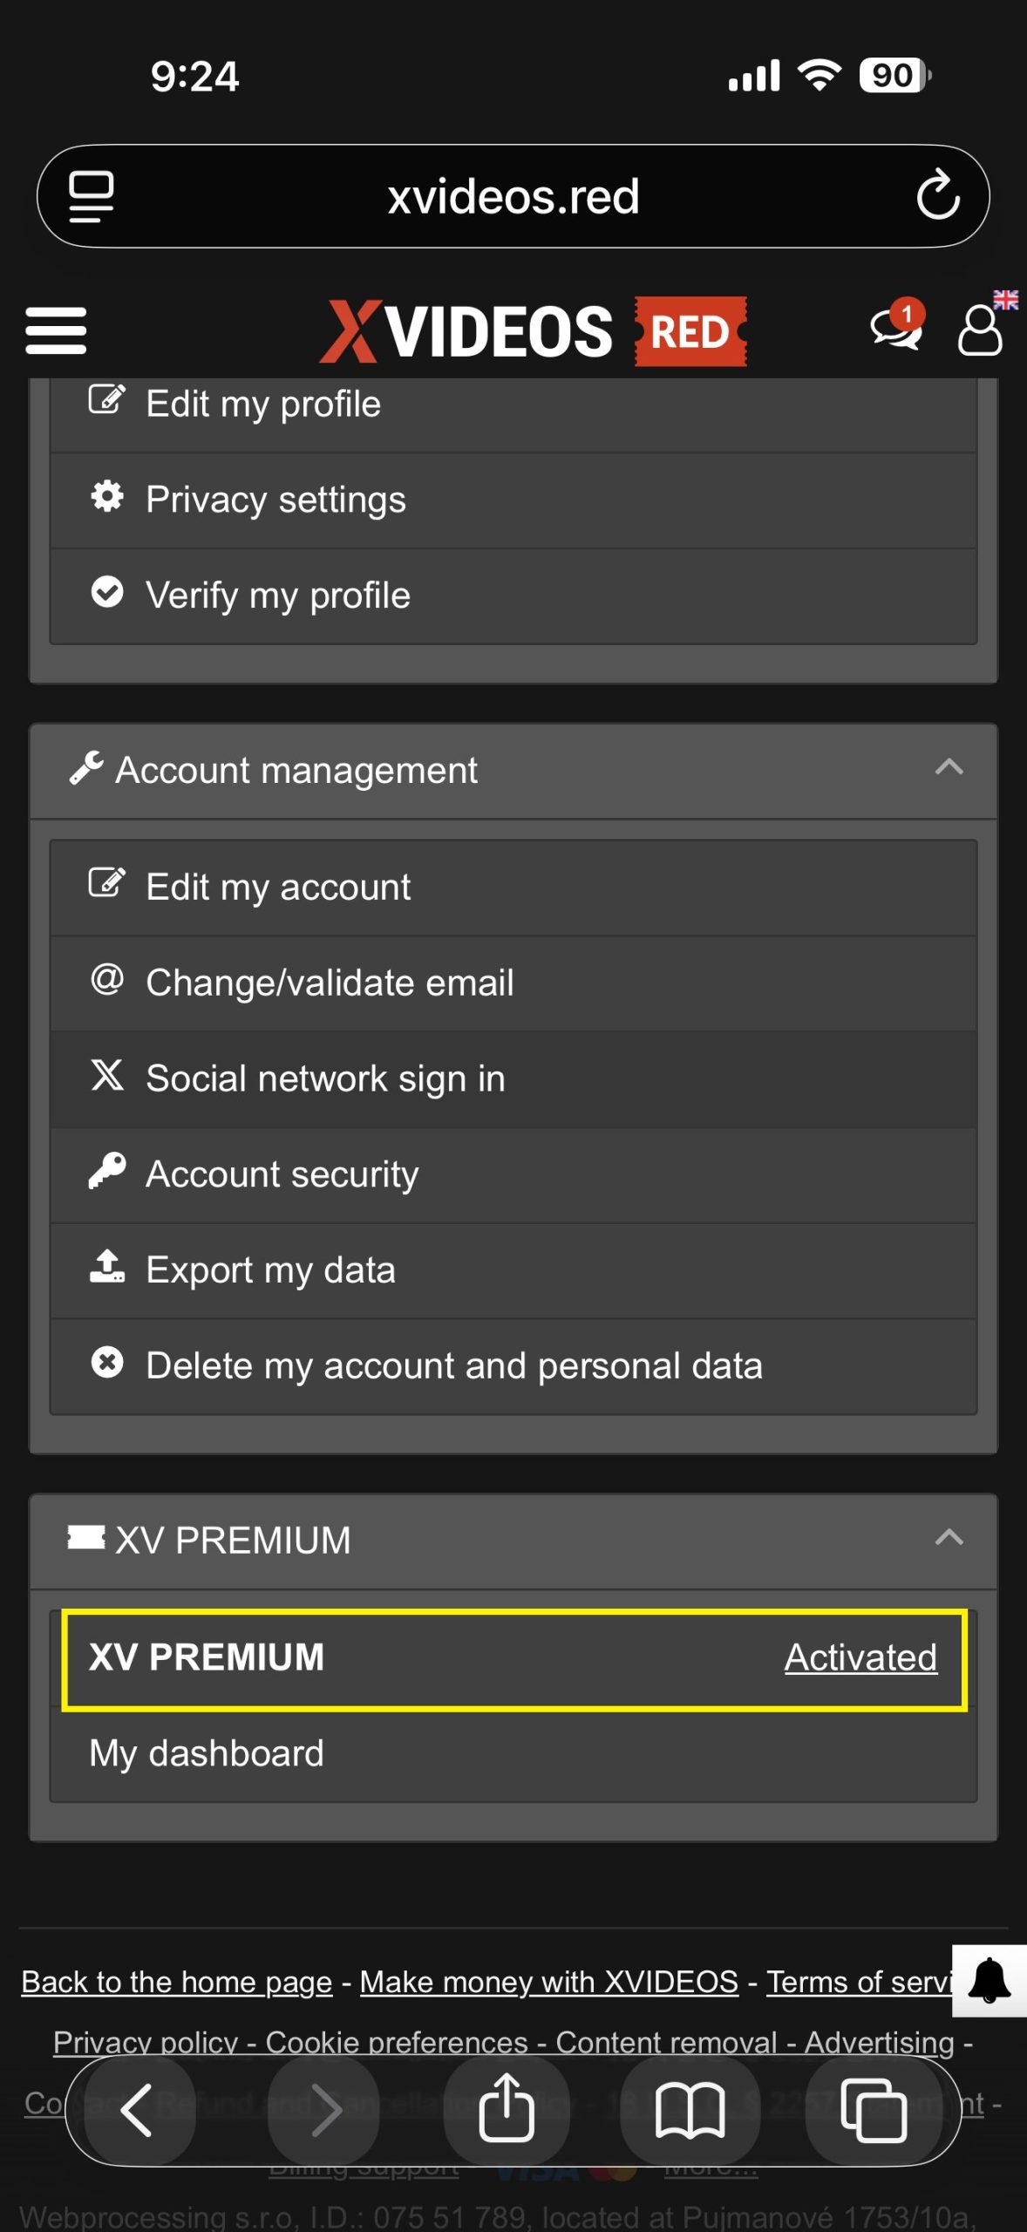Open the user profile icon
The width and height of the screenshot is (1027, 2232).
(x=980, y=330)
